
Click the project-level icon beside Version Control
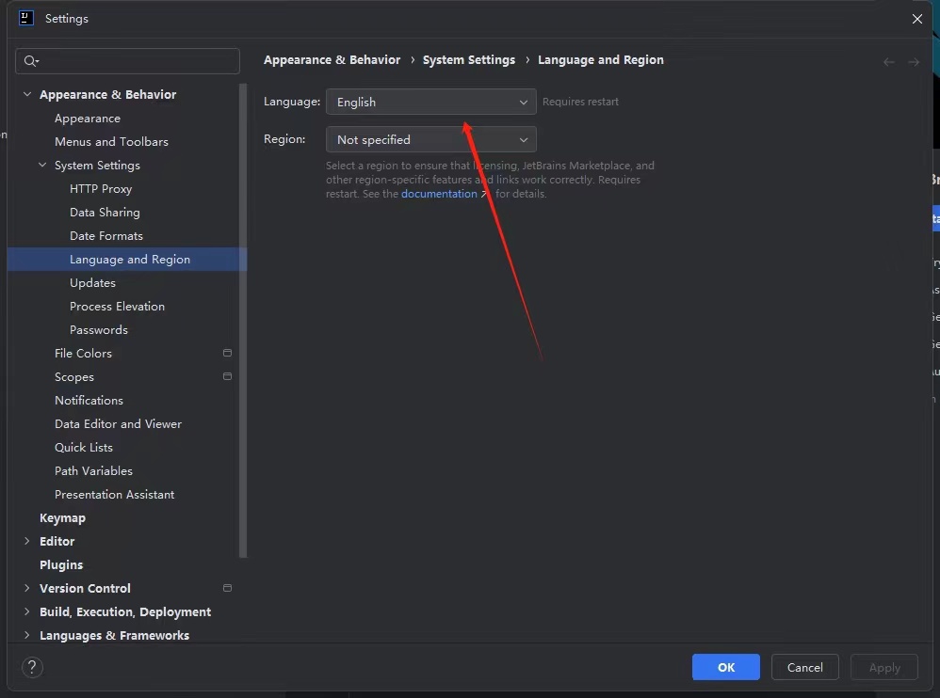[x=227, y=588]
